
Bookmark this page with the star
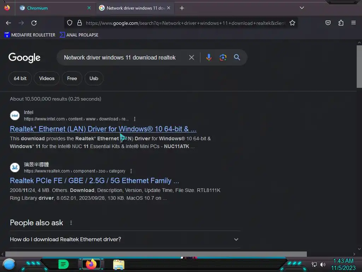click(292, 23)
